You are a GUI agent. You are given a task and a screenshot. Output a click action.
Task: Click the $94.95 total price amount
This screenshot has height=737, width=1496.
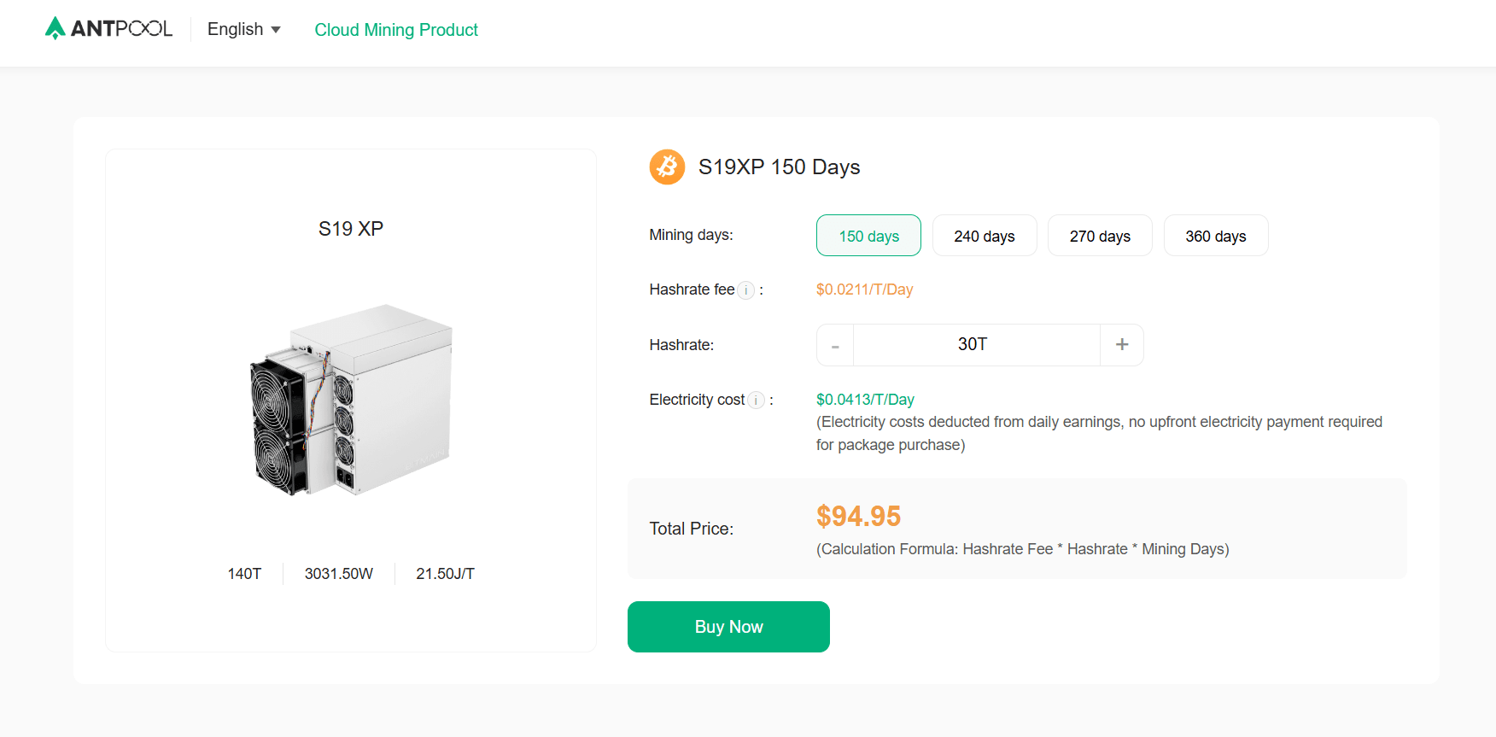tap(858, 516)
